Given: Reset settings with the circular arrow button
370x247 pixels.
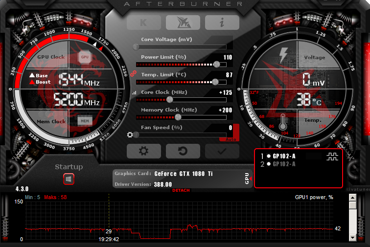Looking at the screenshot, I should coord(183,151).
